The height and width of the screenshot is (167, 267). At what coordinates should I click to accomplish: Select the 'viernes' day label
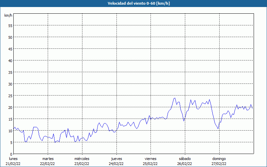151,159
